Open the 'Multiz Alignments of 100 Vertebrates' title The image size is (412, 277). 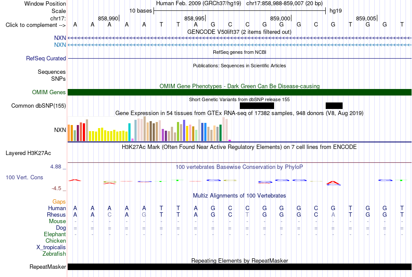pos(239,195)
